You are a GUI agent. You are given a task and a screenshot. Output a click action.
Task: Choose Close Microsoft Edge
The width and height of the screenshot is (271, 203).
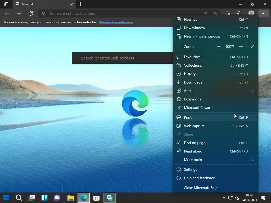(215, 188)
